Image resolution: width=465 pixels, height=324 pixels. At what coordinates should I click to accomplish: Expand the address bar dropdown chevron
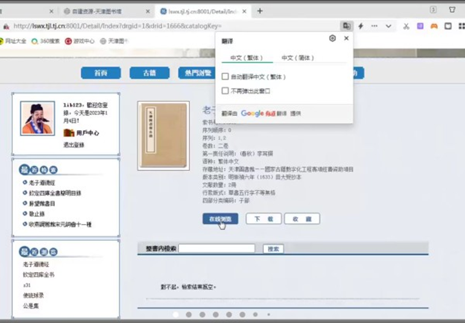[x=388, y=26]
